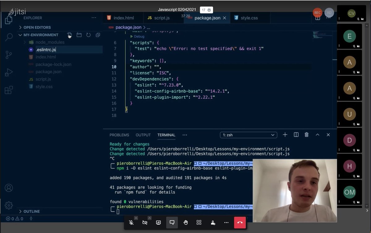Open the panel overflow ellipsis menu

click(185, 135)
